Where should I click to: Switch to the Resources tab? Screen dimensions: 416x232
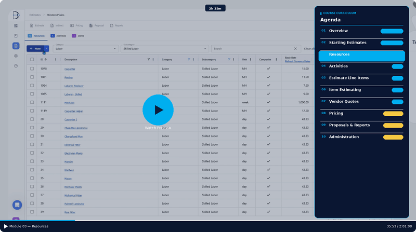[x=36, y=36]
